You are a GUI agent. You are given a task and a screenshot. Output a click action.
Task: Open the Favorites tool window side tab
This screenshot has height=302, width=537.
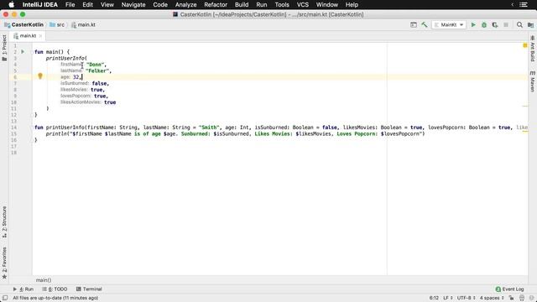coord(4,263)
